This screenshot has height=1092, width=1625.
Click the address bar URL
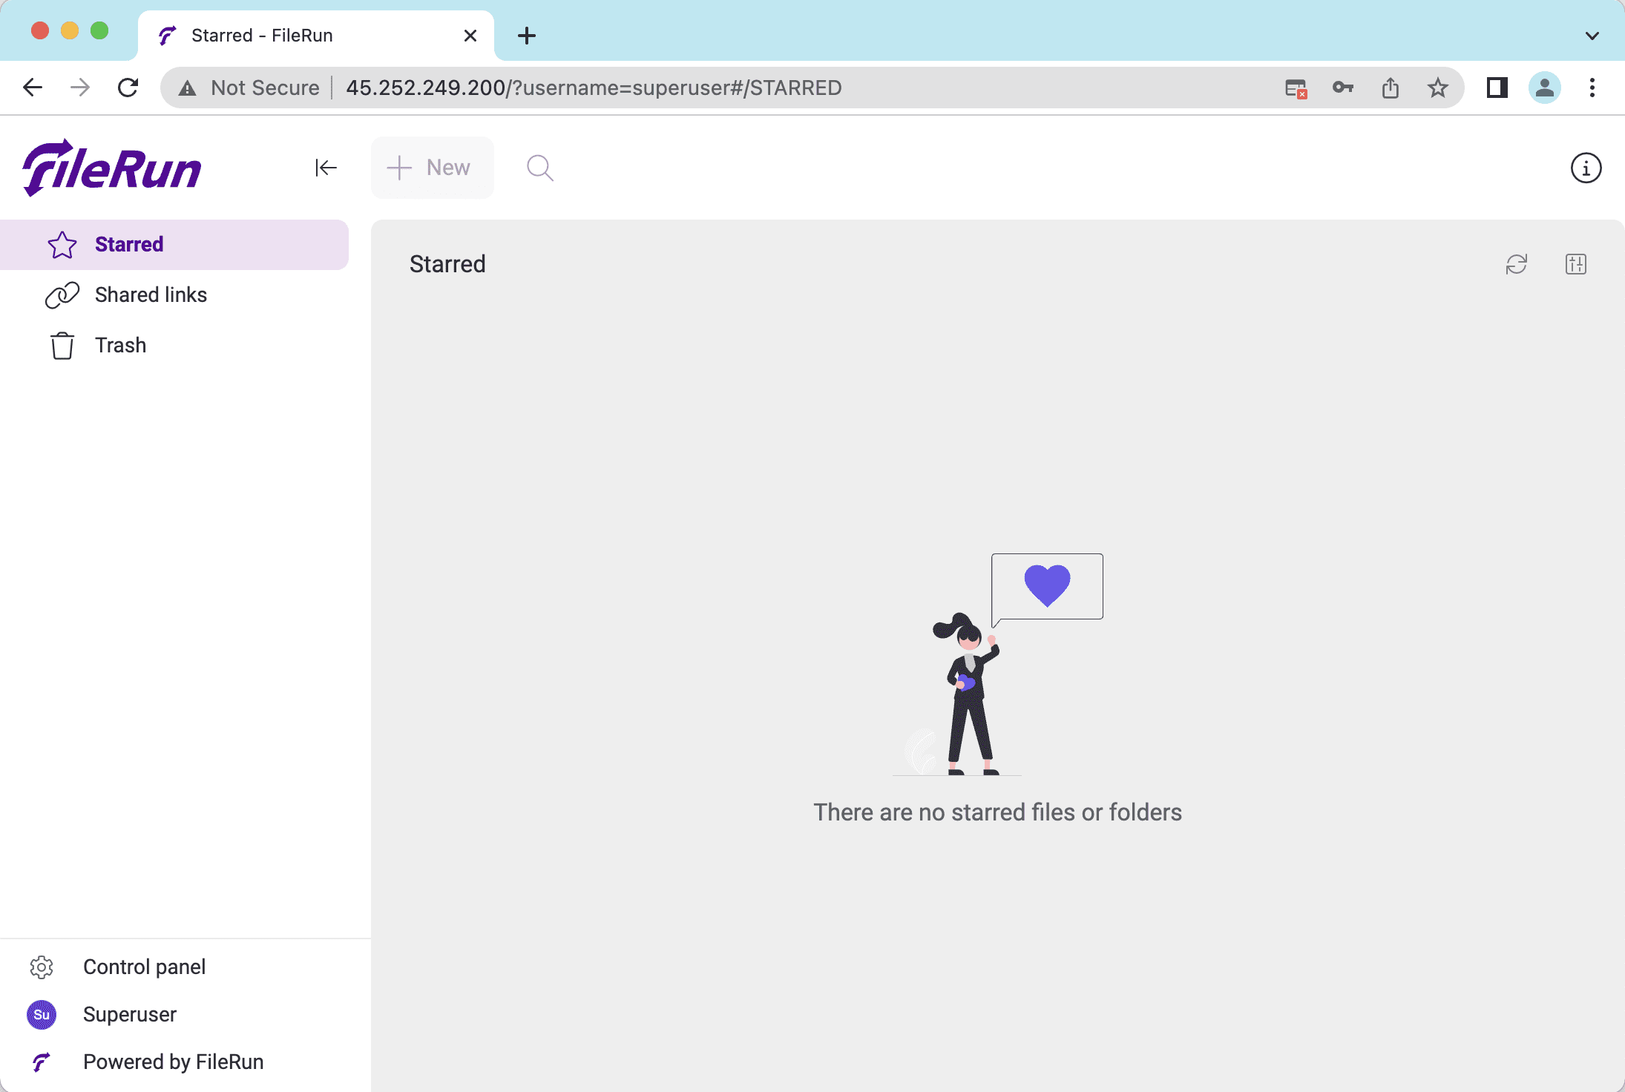[x=594, y=88]
